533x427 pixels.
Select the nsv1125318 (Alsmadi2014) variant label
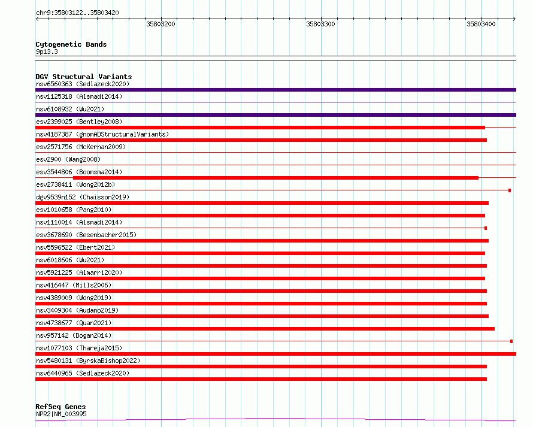coord(79,96)
